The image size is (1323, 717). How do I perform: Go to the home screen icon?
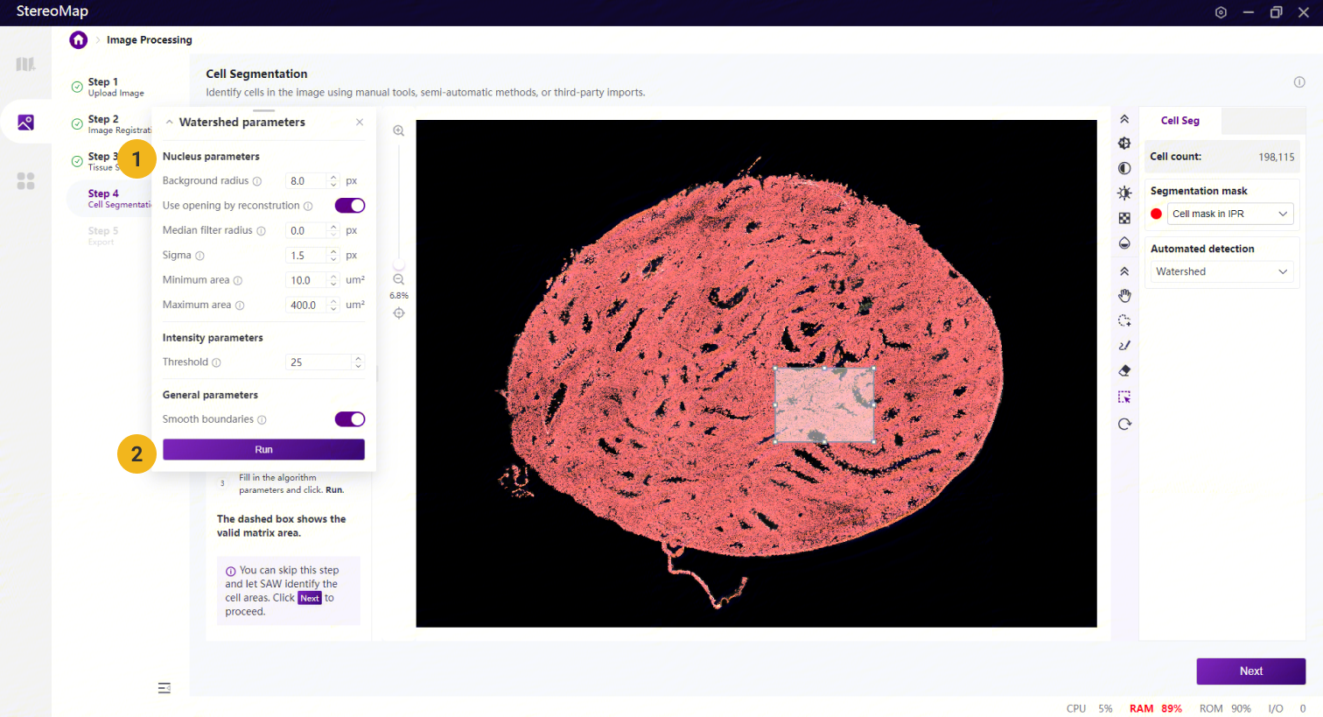click(79, 39)
